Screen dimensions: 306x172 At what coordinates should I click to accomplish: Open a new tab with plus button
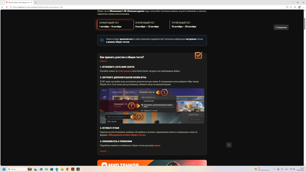[x=36, y=2]
